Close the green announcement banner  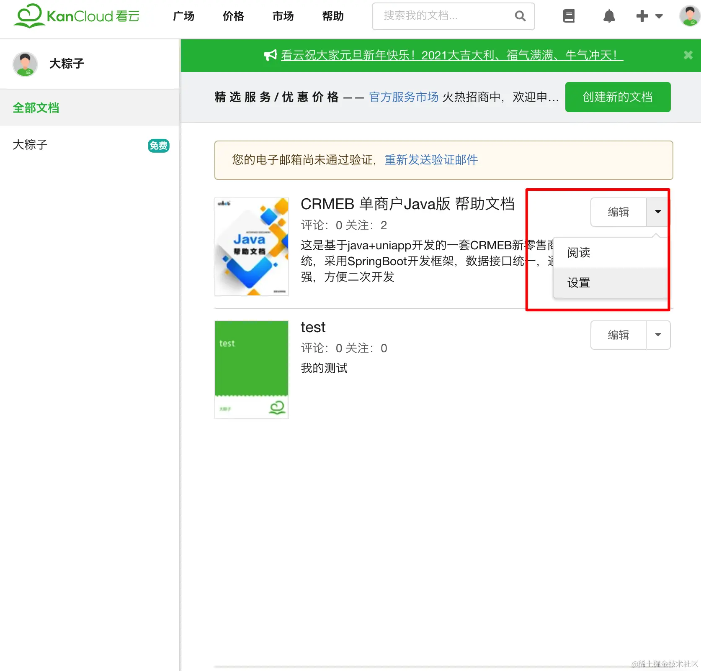click(688, 55)
